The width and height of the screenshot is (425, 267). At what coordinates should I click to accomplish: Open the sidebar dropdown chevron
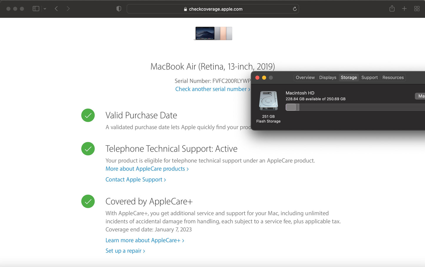click(x=45, y=9)
